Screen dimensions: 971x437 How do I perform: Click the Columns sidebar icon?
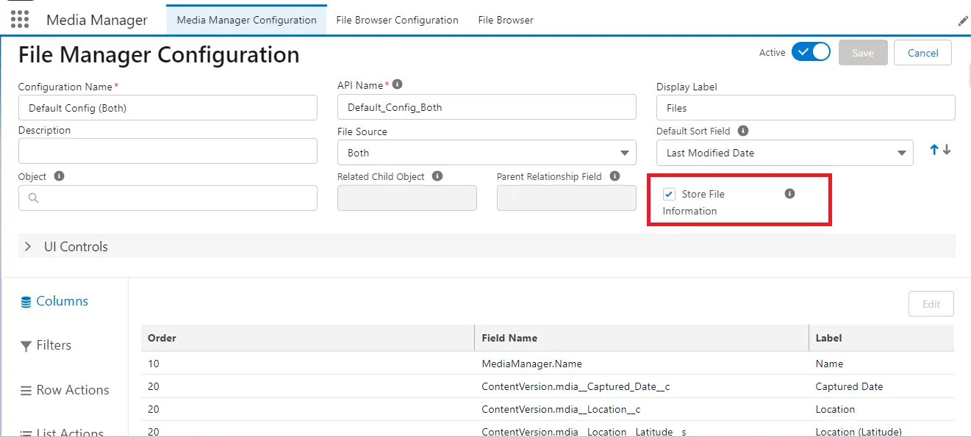pos(24,301)
